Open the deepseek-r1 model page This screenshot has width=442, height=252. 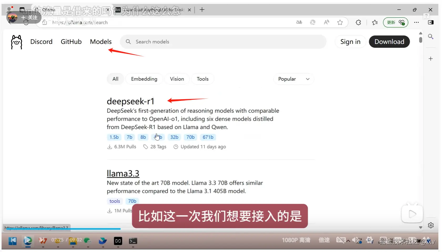pyautogui.click(x=130, y=101)
